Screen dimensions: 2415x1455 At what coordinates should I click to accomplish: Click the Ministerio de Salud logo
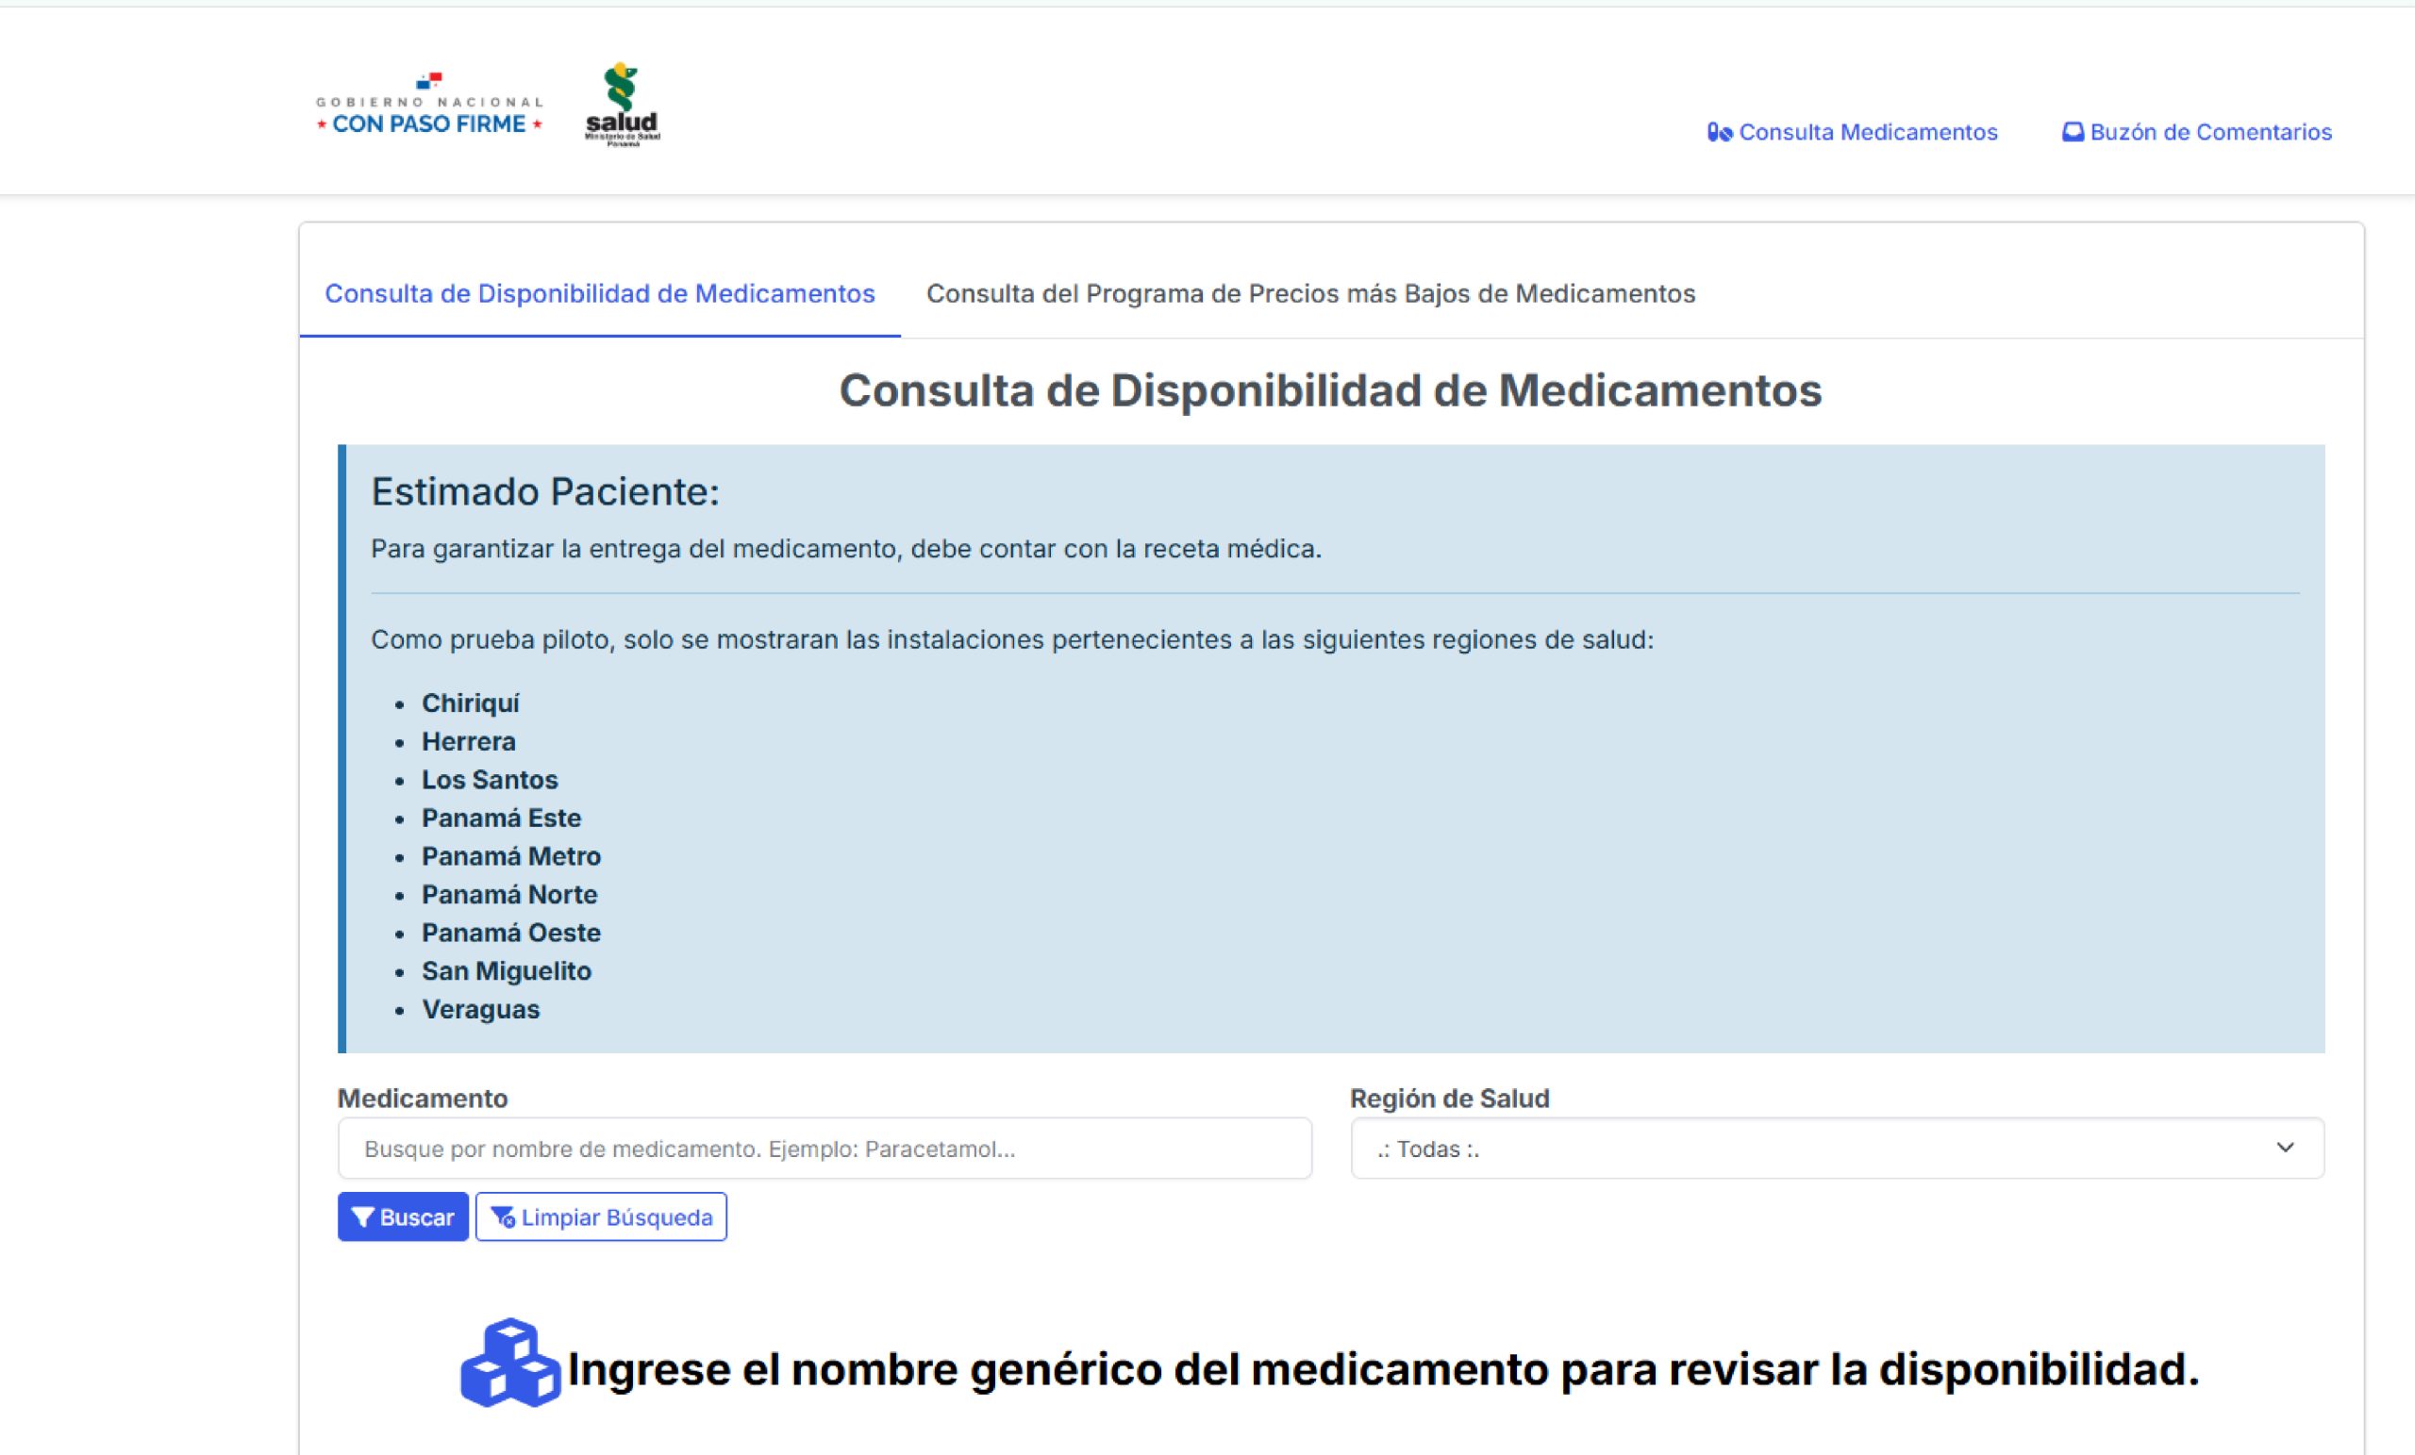[622, 105]
